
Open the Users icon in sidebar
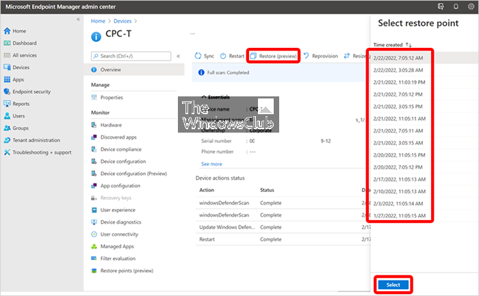pos(7,116)
